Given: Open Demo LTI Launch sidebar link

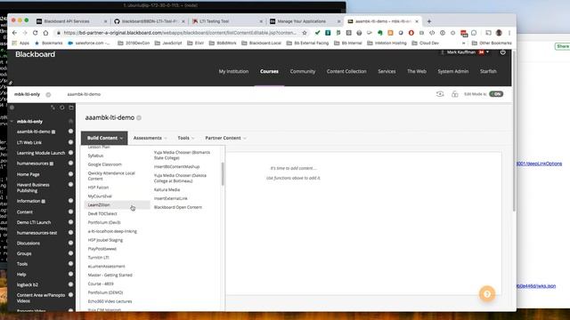Looking at the screenshot, I should tap(34, 222).
